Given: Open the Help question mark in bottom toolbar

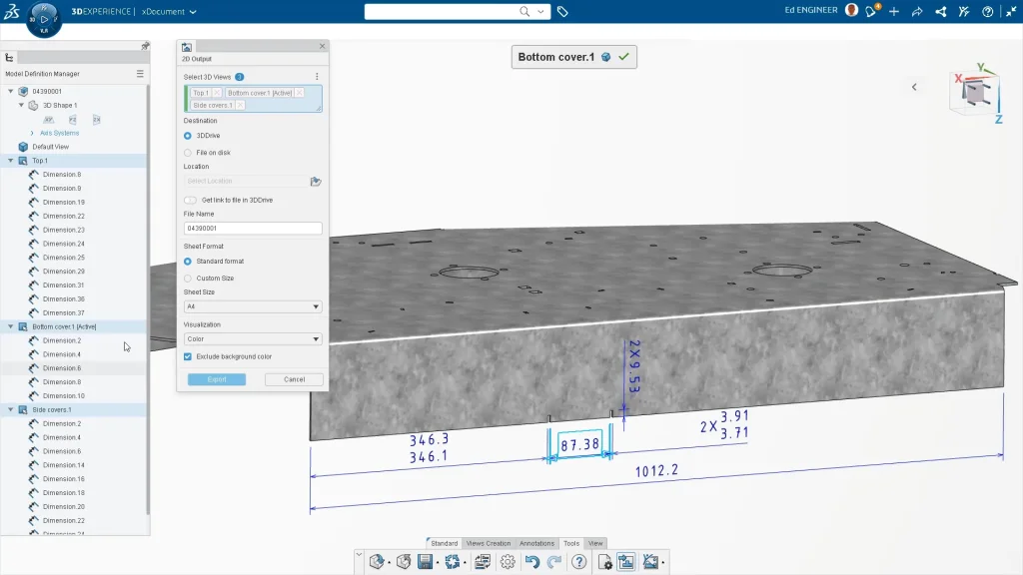Looking at the screenshot, I should click(x=579, y=562).
